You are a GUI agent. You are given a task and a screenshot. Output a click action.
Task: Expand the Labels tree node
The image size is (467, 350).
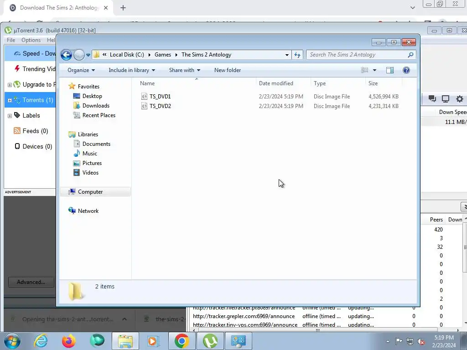[x=10, y=116]
